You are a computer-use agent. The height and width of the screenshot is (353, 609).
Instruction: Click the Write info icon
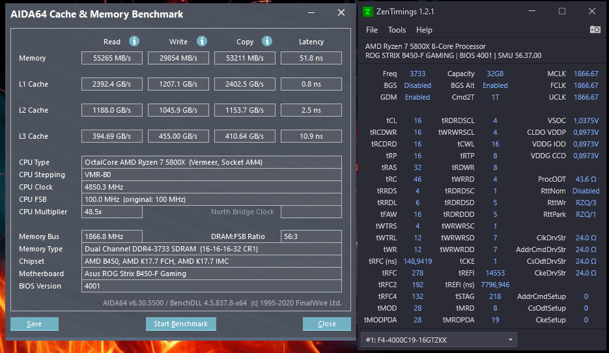pyautogui.click(x=201, y=41)
